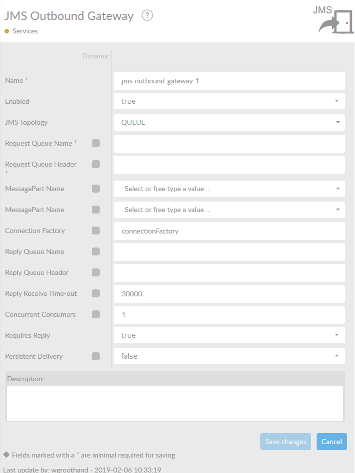This screenshot has width=355, height=473.
Task: Open the Enabled dropdown
Action: pos(229,101)
